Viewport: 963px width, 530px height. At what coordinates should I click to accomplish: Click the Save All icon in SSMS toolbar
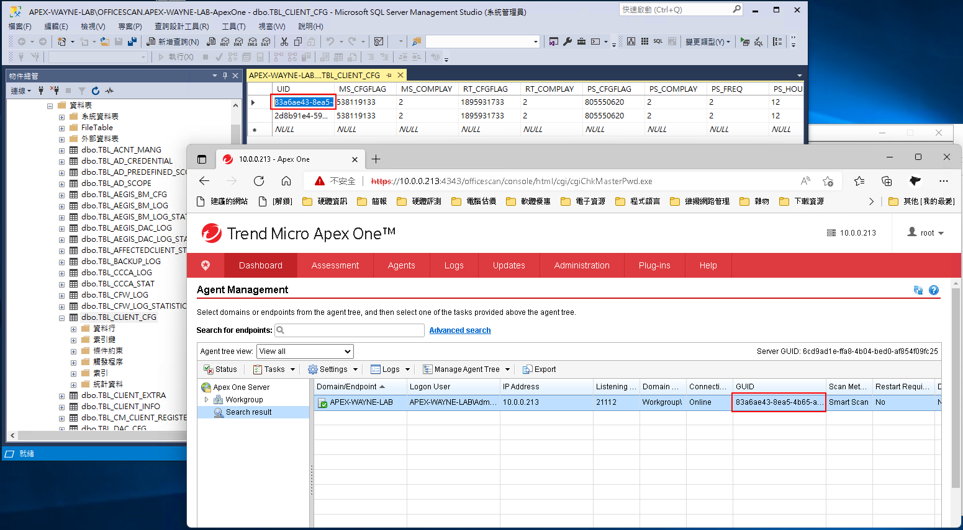click(x=132, y=42)
